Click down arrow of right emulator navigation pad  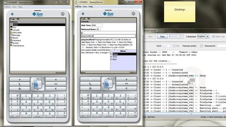(108, 89)
